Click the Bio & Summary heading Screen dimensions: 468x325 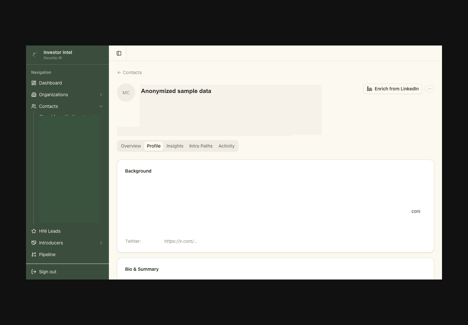[142, 269]
